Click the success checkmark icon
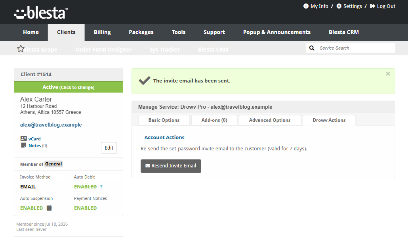This screenshot has width=408, height=240. point(145,81)
